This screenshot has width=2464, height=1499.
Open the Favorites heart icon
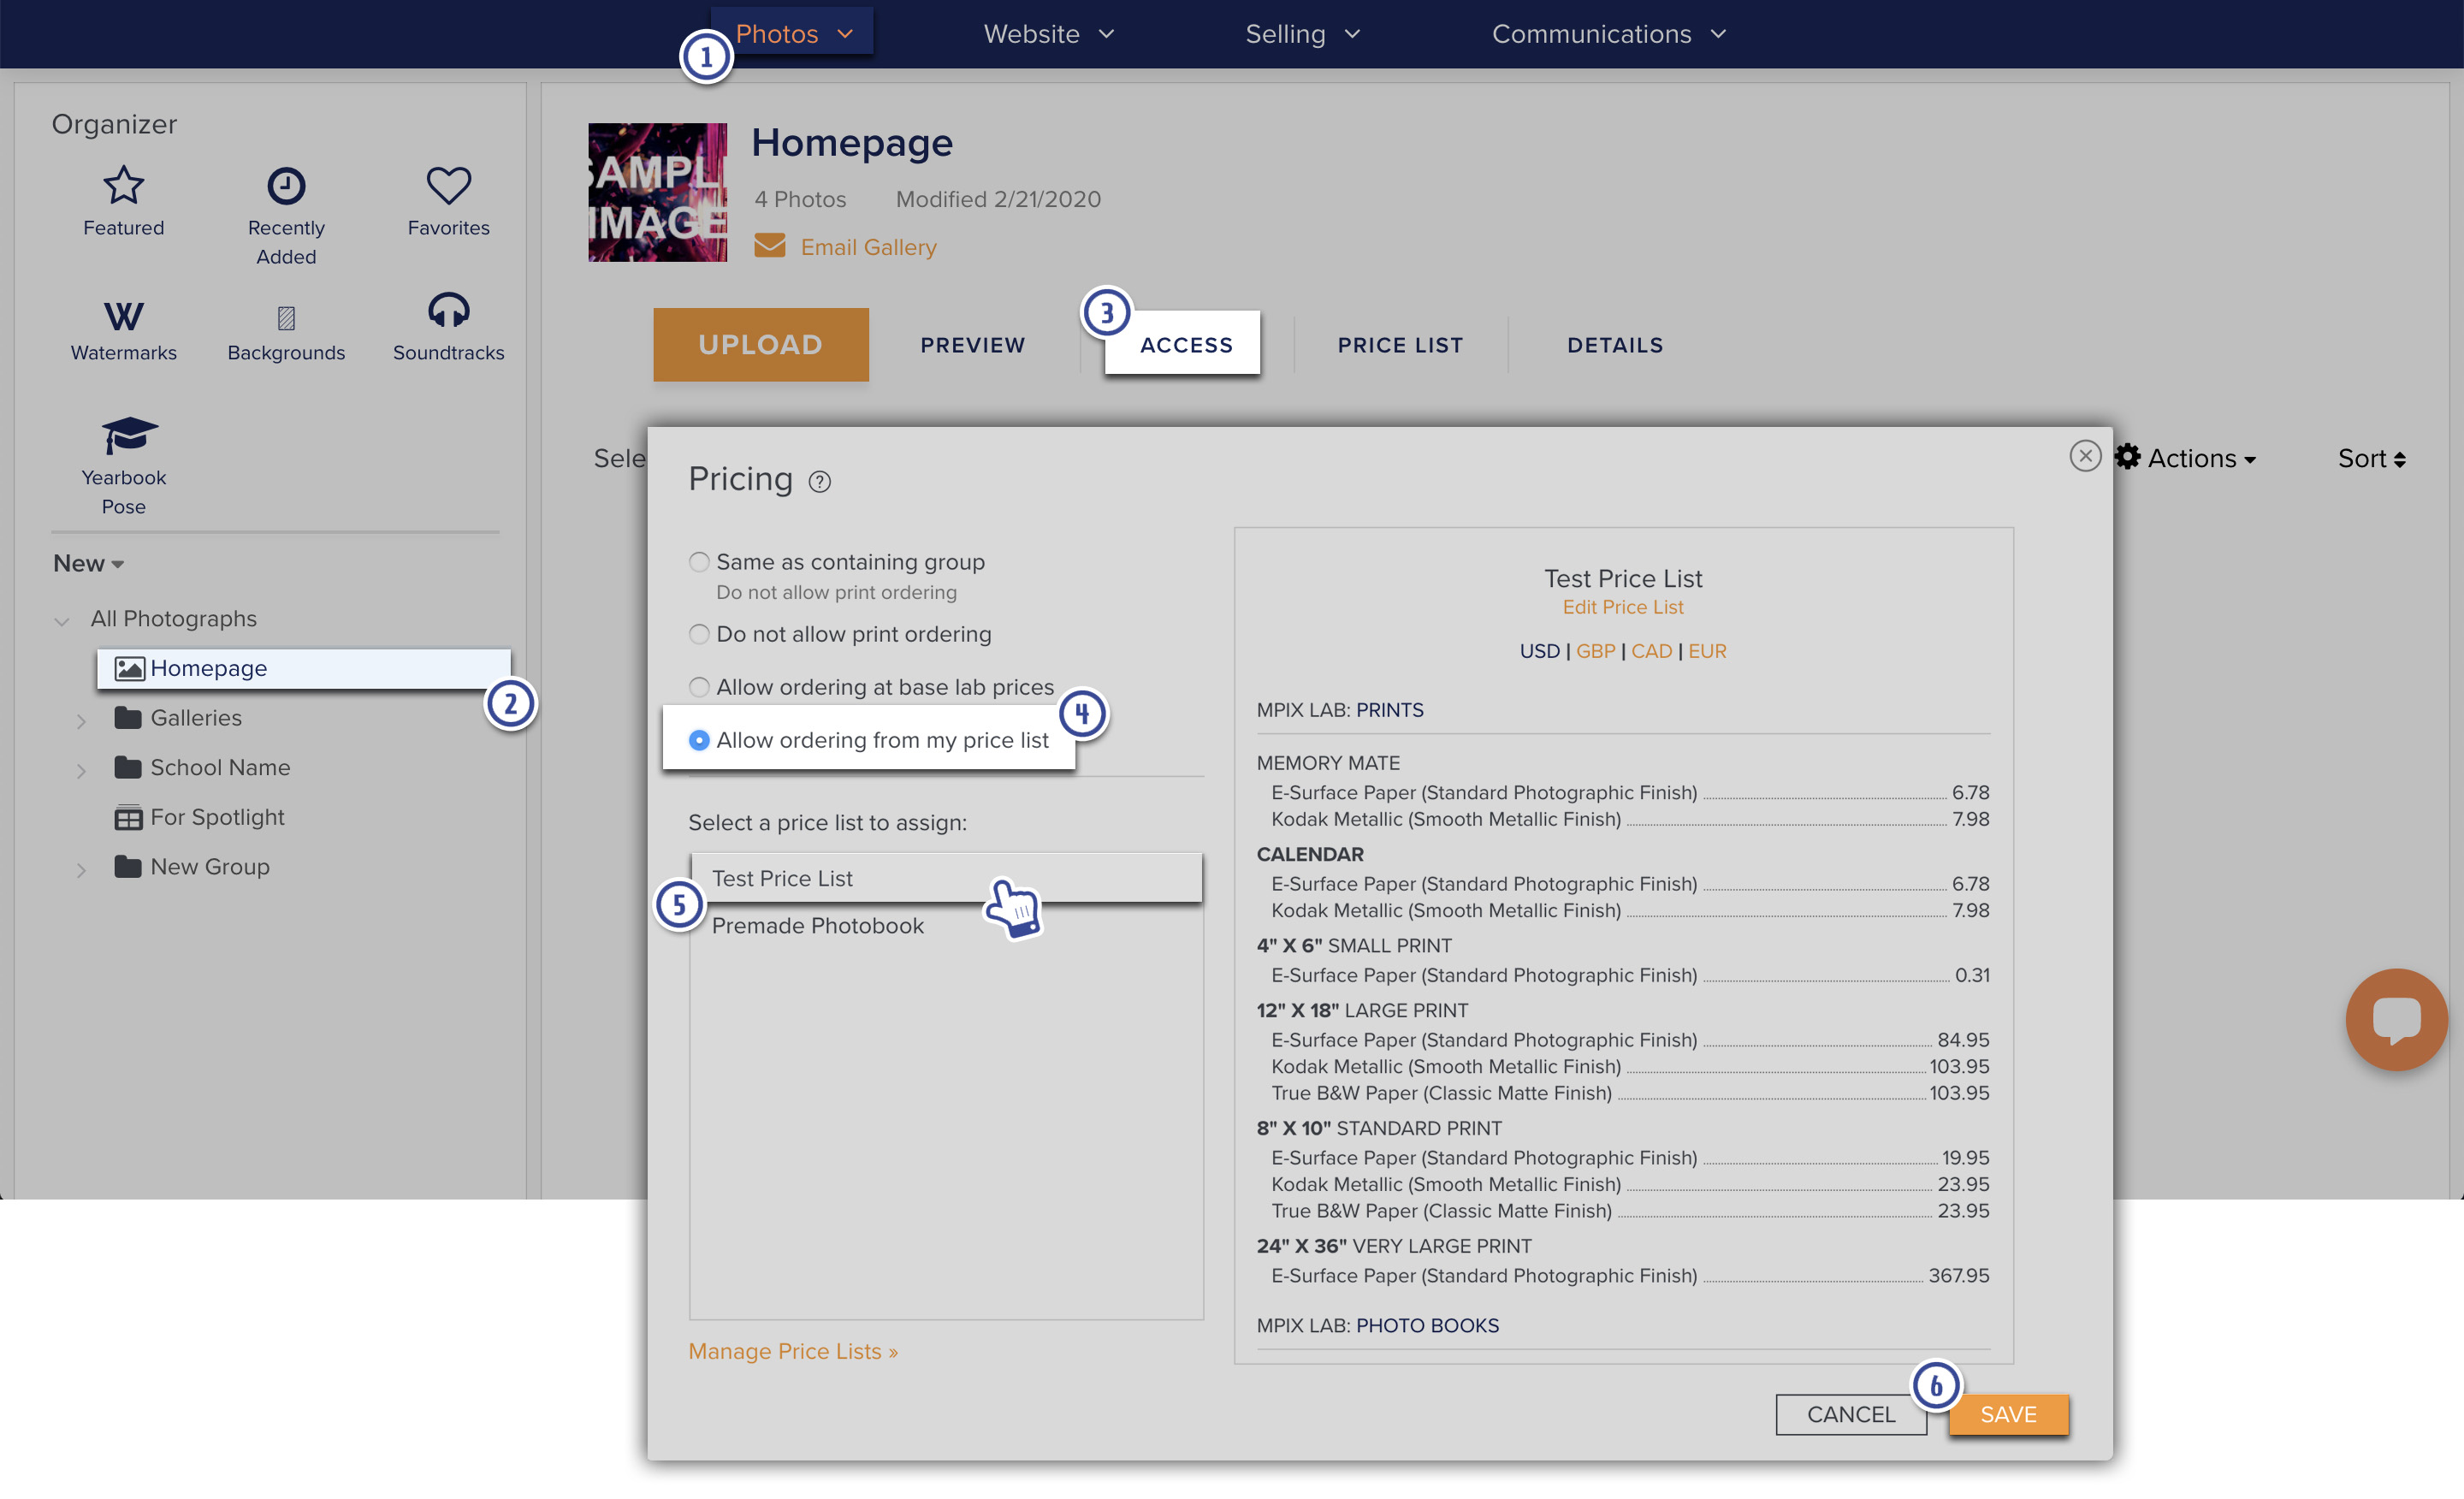(448, 186)
